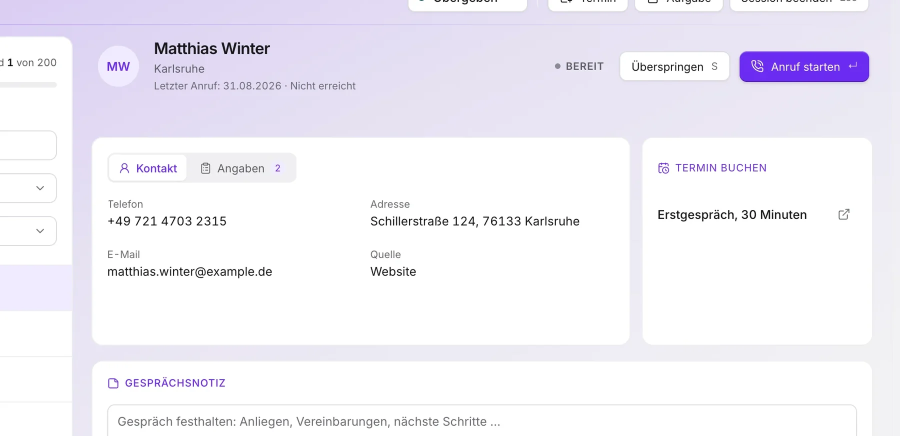Image resolution: width=900 pixels, height=436 pixels.
Task: Click the 'Adresse' field label
Action: [390, 204]
